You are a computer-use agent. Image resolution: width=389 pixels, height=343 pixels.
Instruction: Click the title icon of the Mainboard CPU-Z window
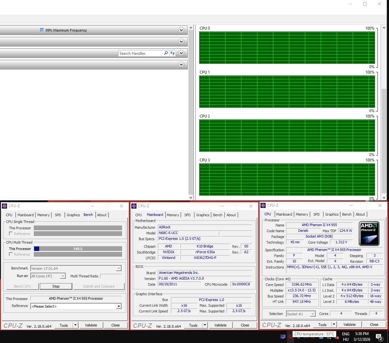pyautogui.click(x=134, y=206)
